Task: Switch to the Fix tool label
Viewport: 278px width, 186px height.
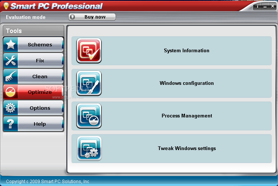Action: click(x=40, y=61)
